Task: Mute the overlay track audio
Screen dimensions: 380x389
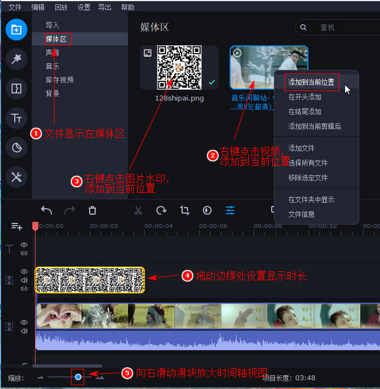Action: (x=24, y=280)
